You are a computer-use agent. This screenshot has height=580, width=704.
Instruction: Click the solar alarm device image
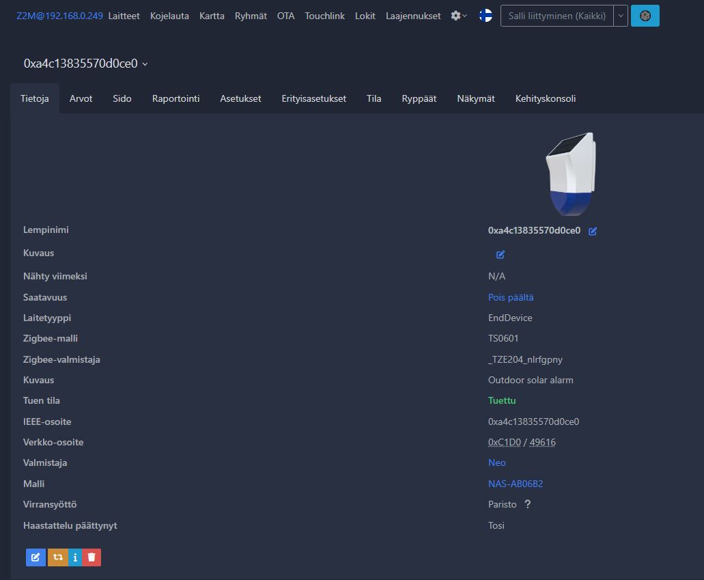coord(570,174)
